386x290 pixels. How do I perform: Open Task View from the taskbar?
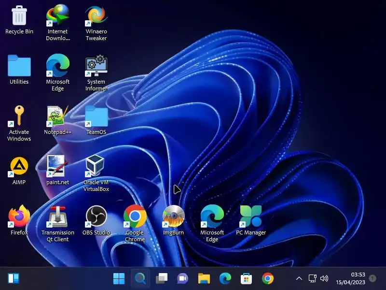(162, 279)
